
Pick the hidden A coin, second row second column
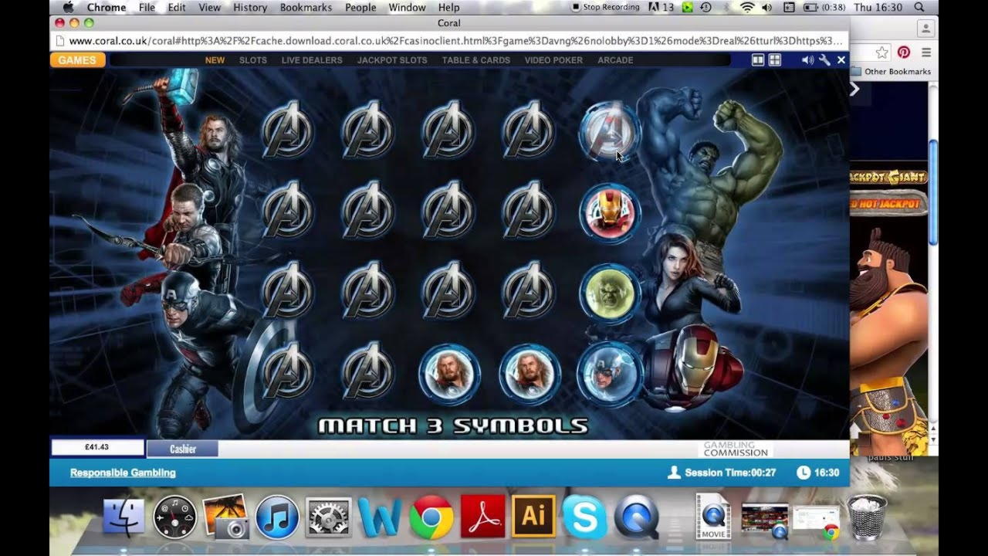click(368, 211)
